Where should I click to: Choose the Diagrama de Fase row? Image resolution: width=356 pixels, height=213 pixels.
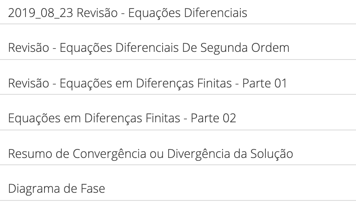click(178, 183)
